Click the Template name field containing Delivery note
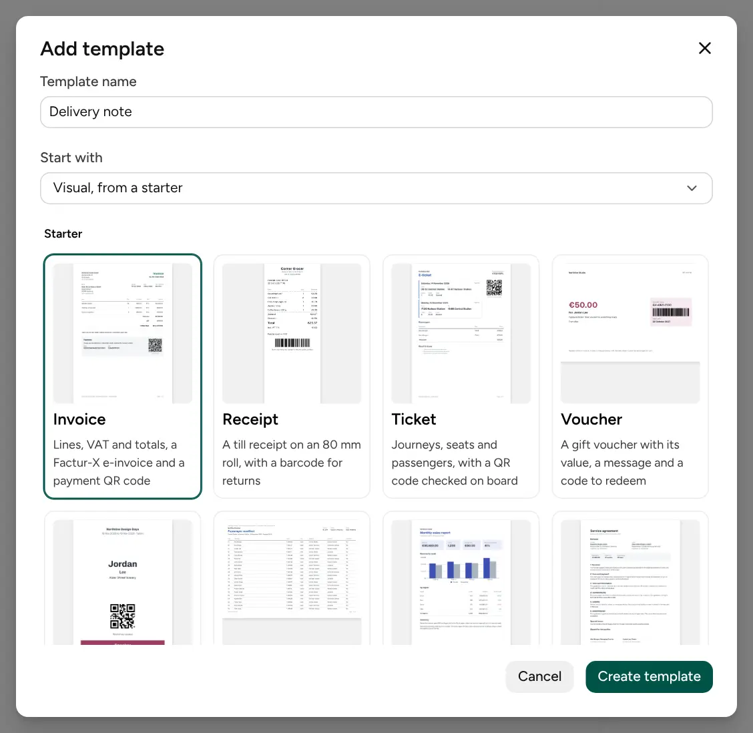Viewport: 753px width, 733px height. point(376,112)
